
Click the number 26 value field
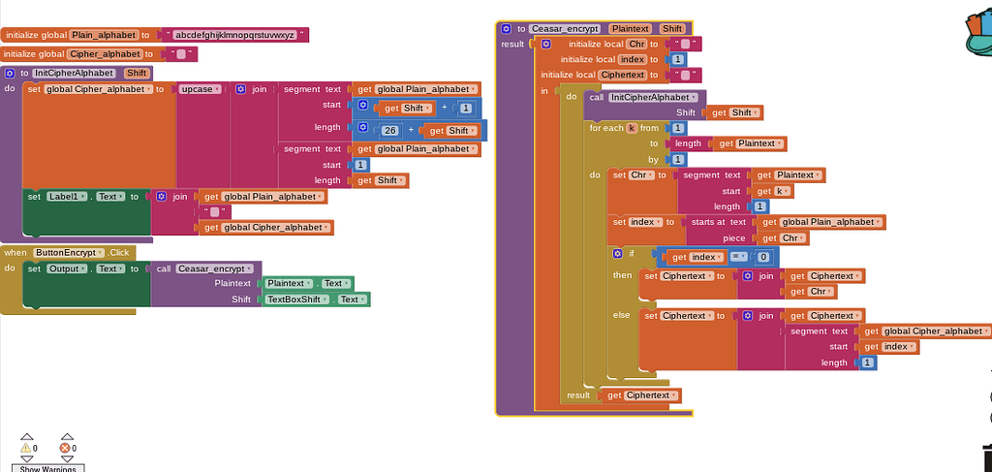point(390,131)
